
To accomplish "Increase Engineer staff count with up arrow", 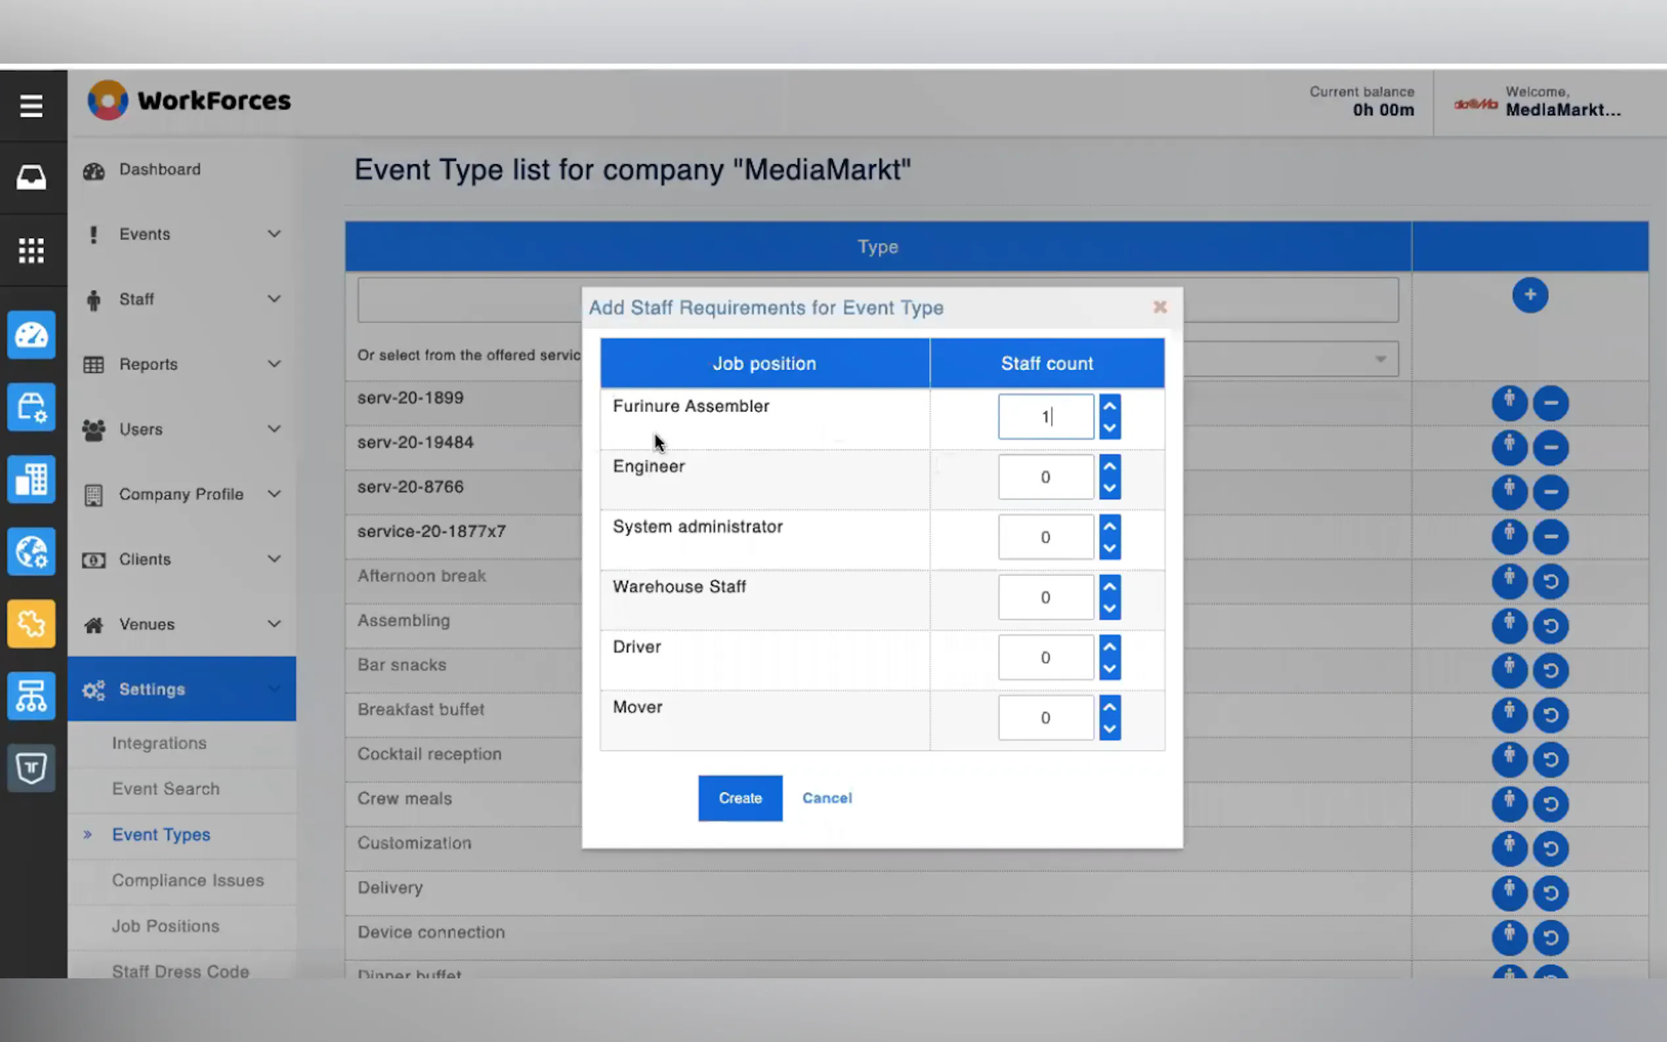I will pos(1108,467).
